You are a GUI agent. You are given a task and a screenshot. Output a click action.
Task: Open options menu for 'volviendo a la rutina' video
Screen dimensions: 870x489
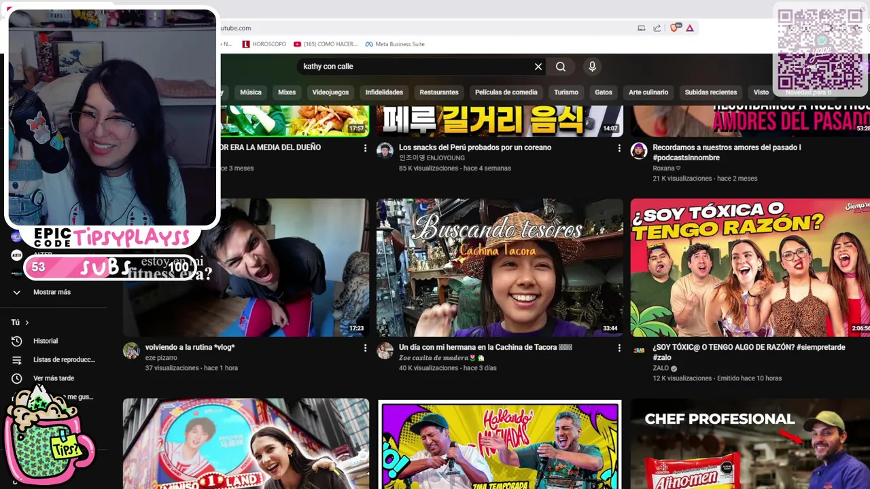coord(365,348)
